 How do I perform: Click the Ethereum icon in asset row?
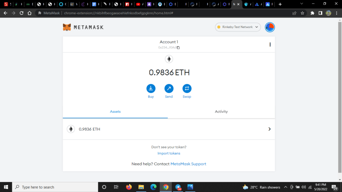[x=71, y=129]
